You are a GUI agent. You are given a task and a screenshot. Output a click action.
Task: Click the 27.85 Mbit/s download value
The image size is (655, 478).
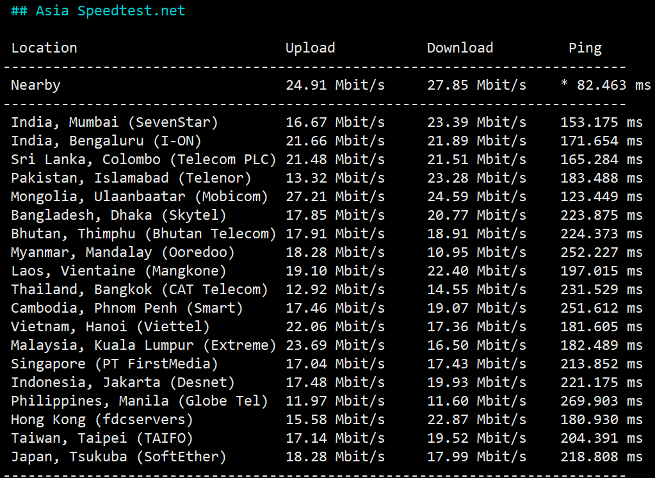pos(476,85)
